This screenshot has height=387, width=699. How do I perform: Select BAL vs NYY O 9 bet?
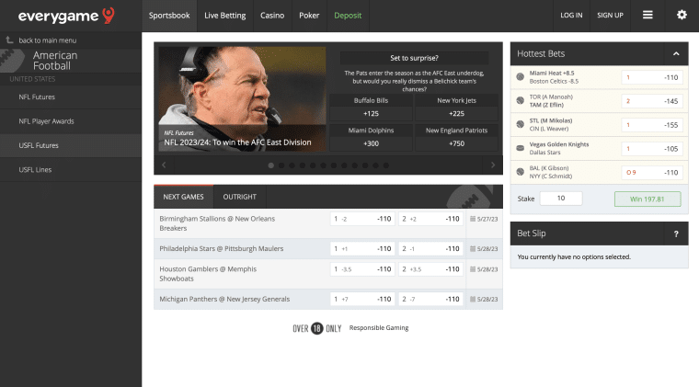click(652, 172)
